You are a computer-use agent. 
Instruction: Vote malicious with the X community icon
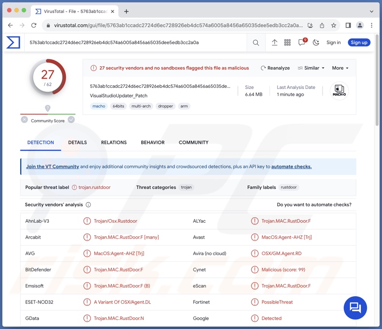pos(24,120)
